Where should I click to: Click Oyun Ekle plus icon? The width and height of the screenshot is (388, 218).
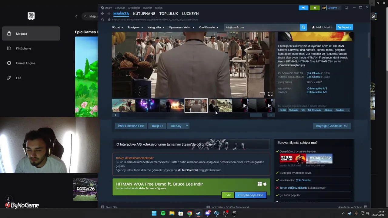point(103,207)
